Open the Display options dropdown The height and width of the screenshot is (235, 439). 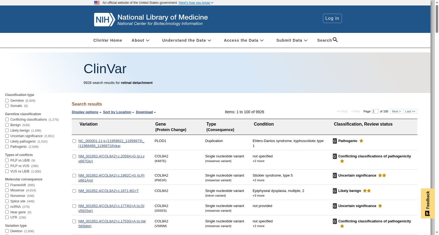pyautogui.click(x=87, y=112)
